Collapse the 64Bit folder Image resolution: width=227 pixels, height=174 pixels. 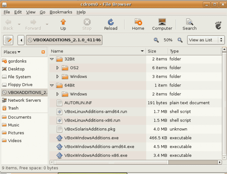[52, 86]
